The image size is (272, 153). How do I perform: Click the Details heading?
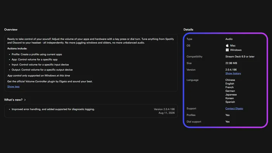188,30
